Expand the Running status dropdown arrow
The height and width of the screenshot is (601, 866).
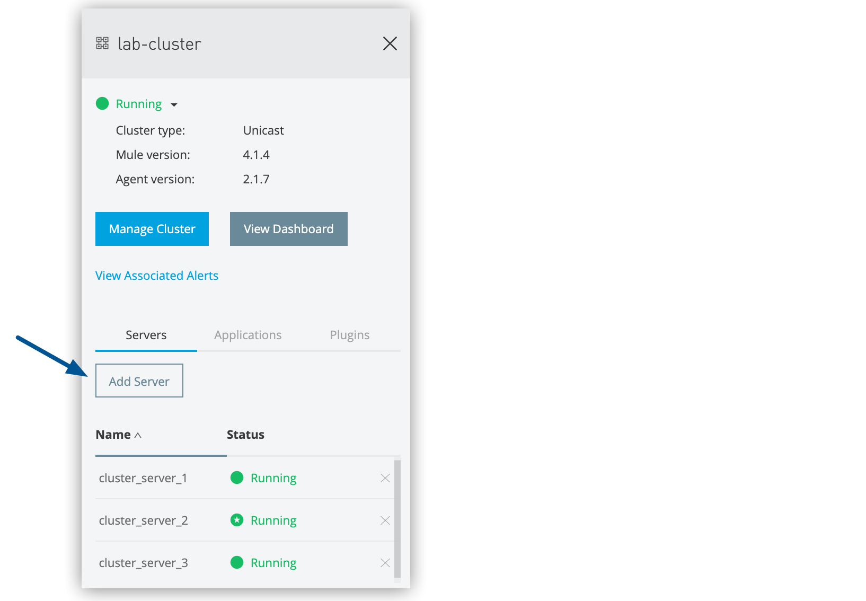(174, 105)
